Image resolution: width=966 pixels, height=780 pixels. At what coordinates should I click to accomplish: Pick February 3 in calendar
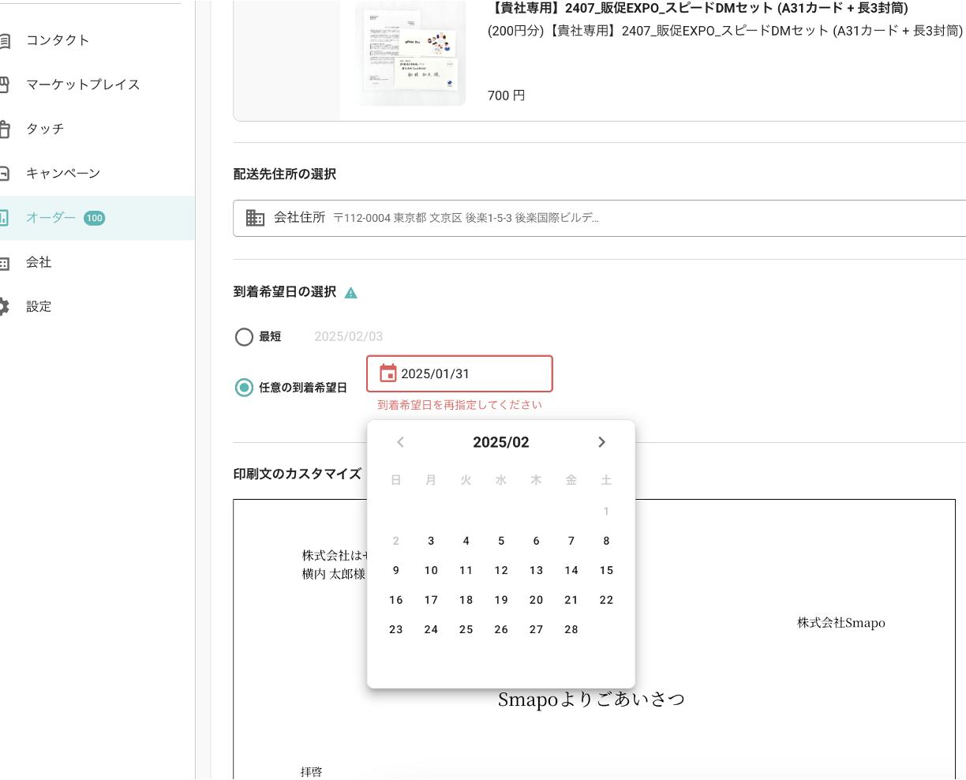431,541
